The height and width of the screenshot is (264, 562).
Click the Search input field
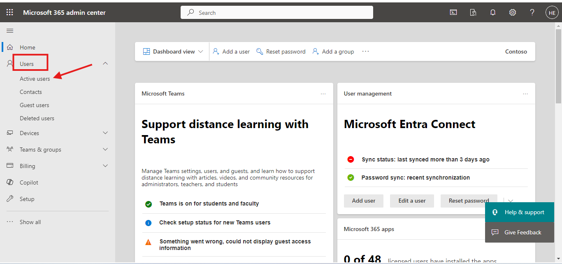277,12
